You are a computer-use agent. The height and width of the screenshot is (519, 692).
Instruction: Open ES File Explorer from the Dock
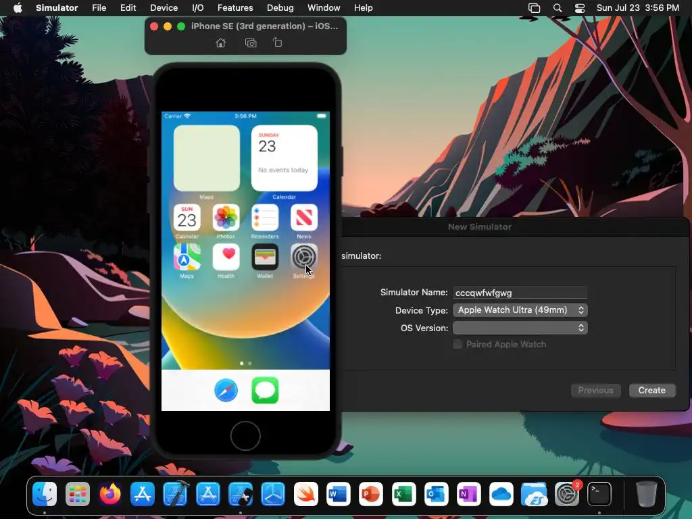pos(534,494)
